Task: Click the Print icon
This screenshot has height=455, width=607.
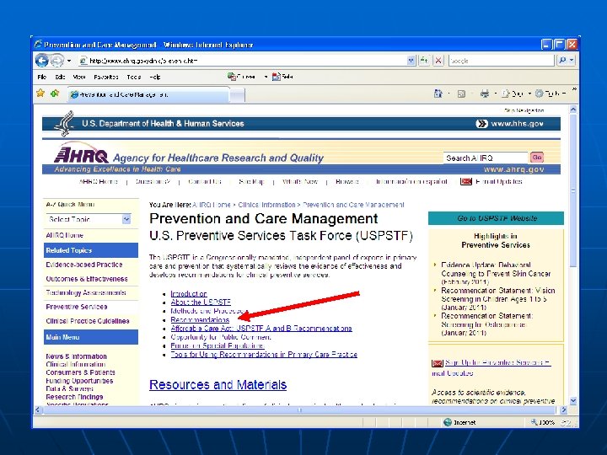Action: pyautogui.click(x=484, y=94)
